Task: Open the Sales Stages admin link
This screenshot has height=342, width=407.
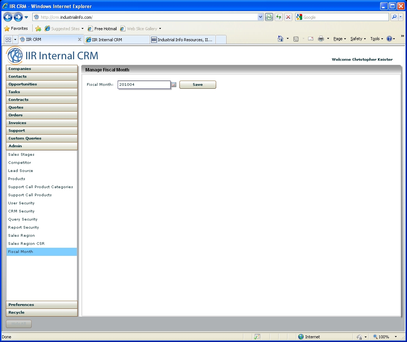Action: [21, 155]
